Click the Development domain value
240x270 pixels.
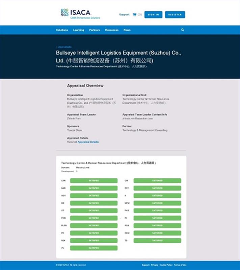pos(67,171)
